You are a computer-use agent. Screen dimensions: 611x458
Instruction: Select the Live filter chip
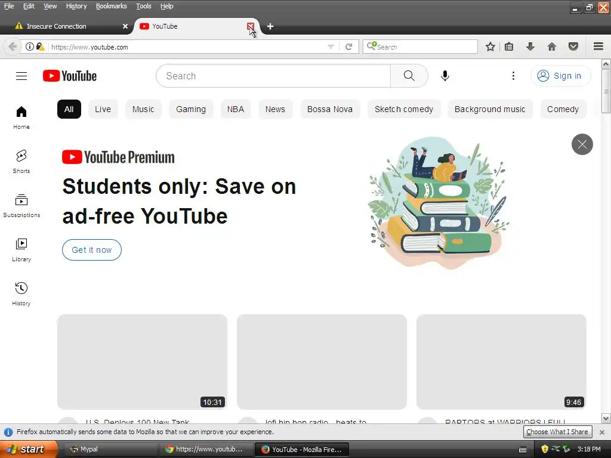[x=103, y=109]
